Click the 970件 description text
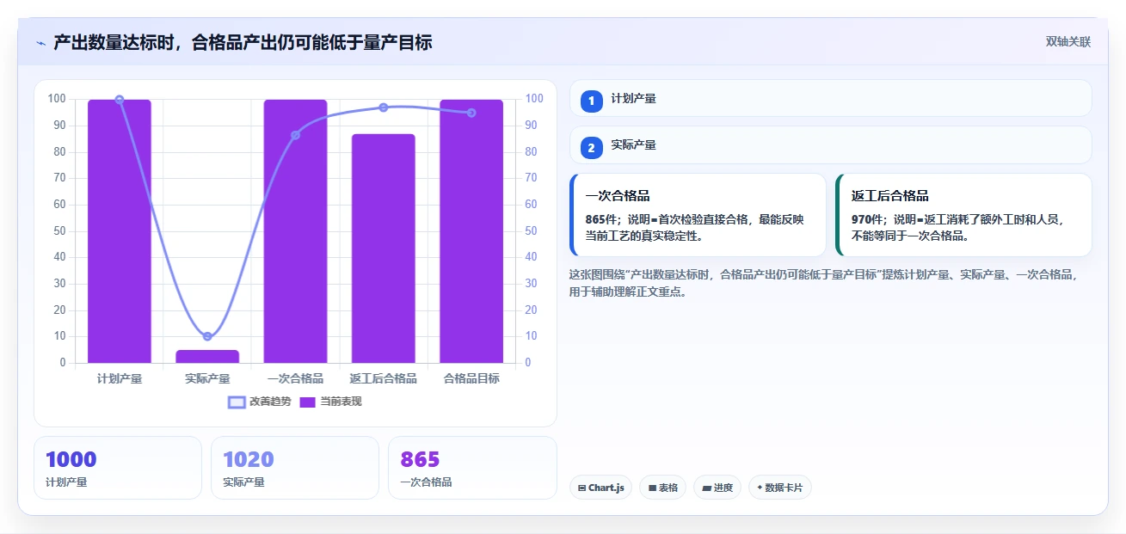This screenshot has height=534, width=1126. pos(957,228)
